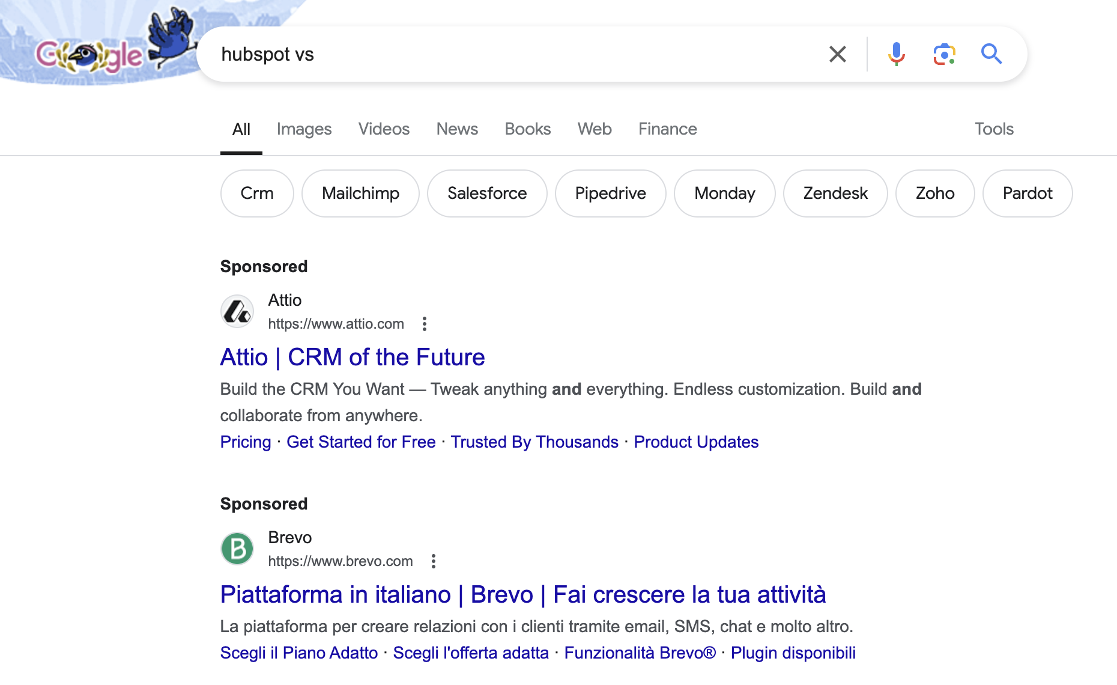
Task: Clear the search query with the X icon
Action: (837, 54)
